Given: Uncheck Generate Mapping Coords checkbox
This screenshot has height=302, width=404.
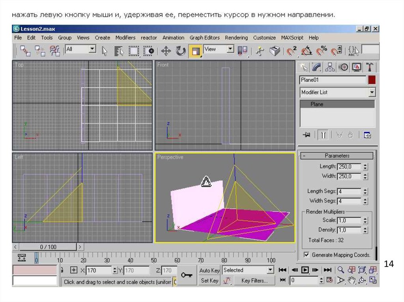Looking at the screenshot, I should tap(306, 255).
